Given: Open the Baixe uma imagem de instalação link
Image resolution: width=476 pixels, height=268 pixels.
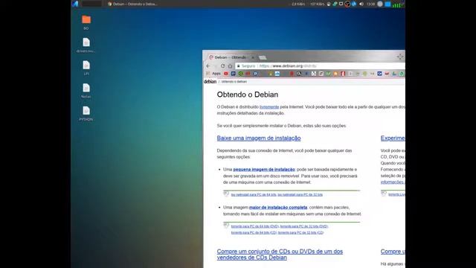Looking at the screenshot, I should (x=259, y=138).
